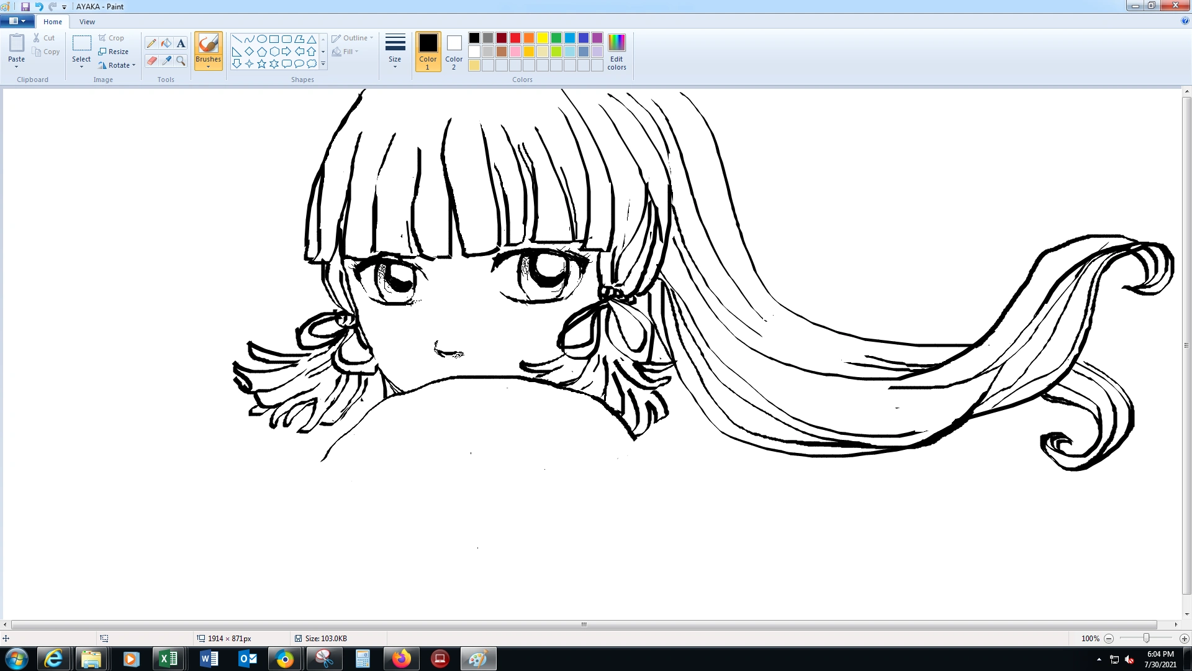Viewport: 1192px width, 671px height.
Task: Expand the Rotate dropdown menu
Action: tap(133, 65)
